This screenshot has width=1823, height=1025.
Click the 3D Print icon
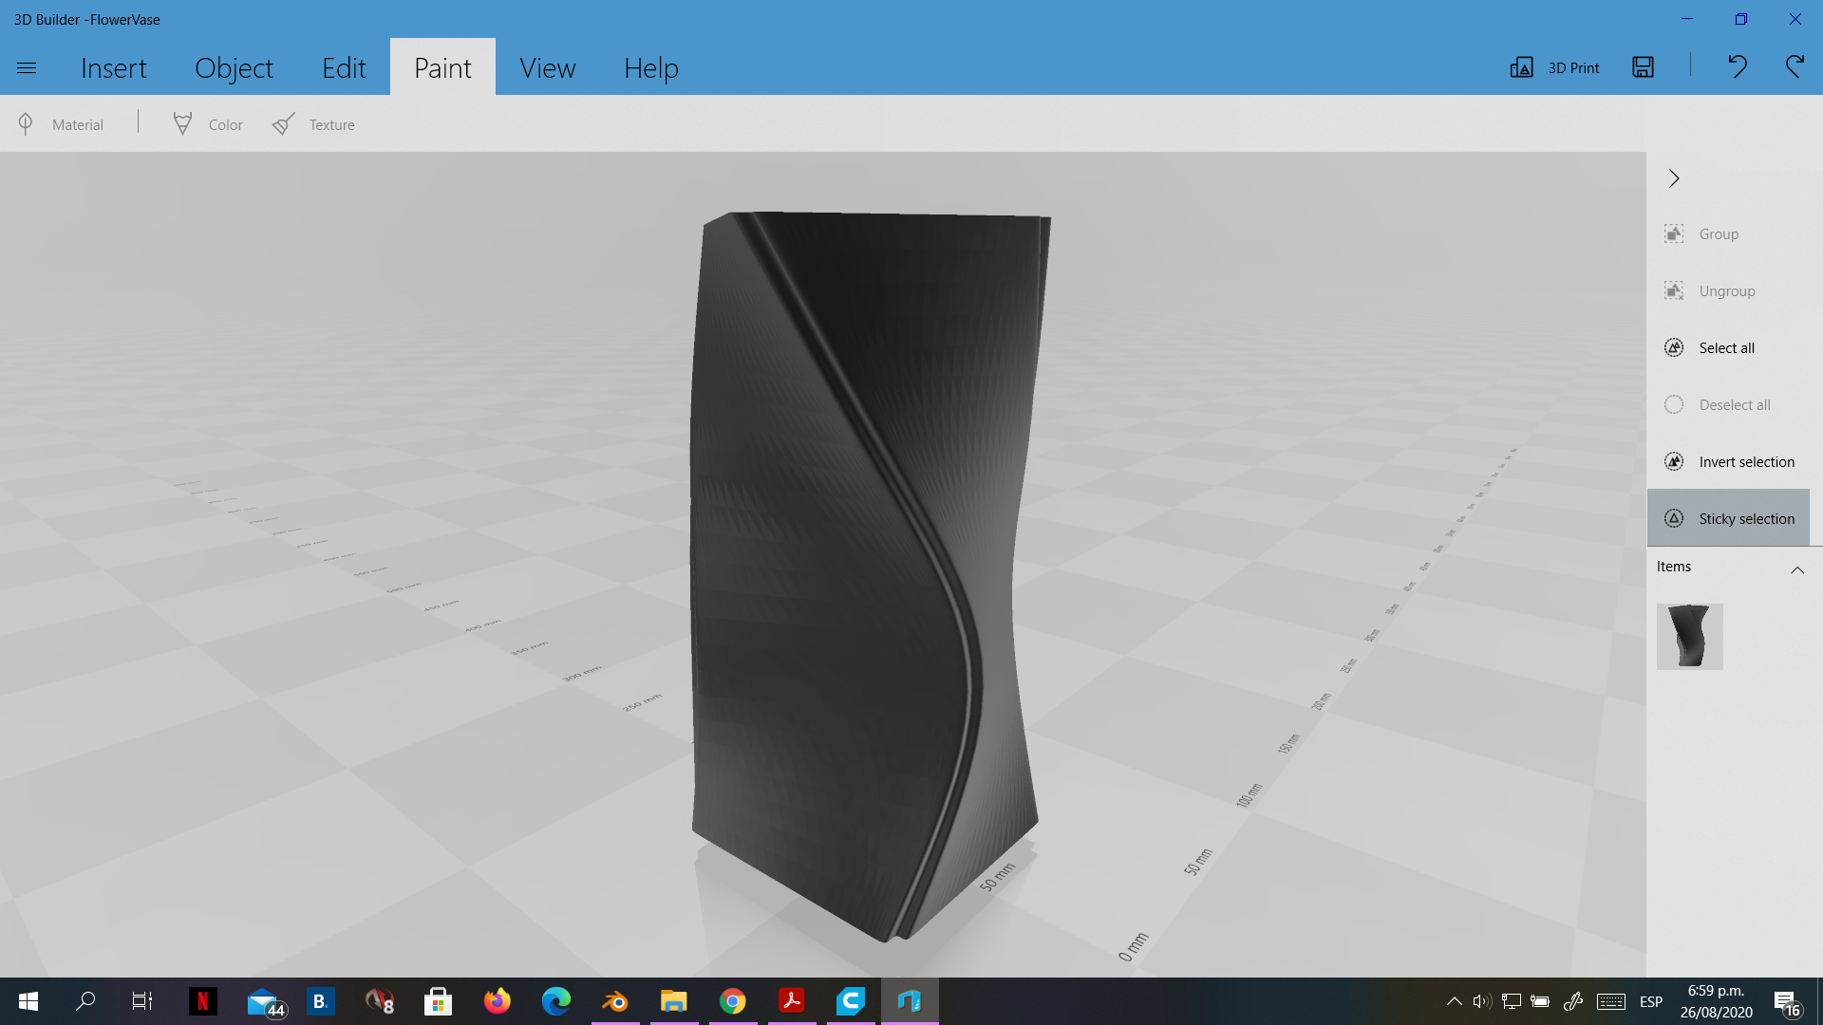click(x=1522, y=67)
